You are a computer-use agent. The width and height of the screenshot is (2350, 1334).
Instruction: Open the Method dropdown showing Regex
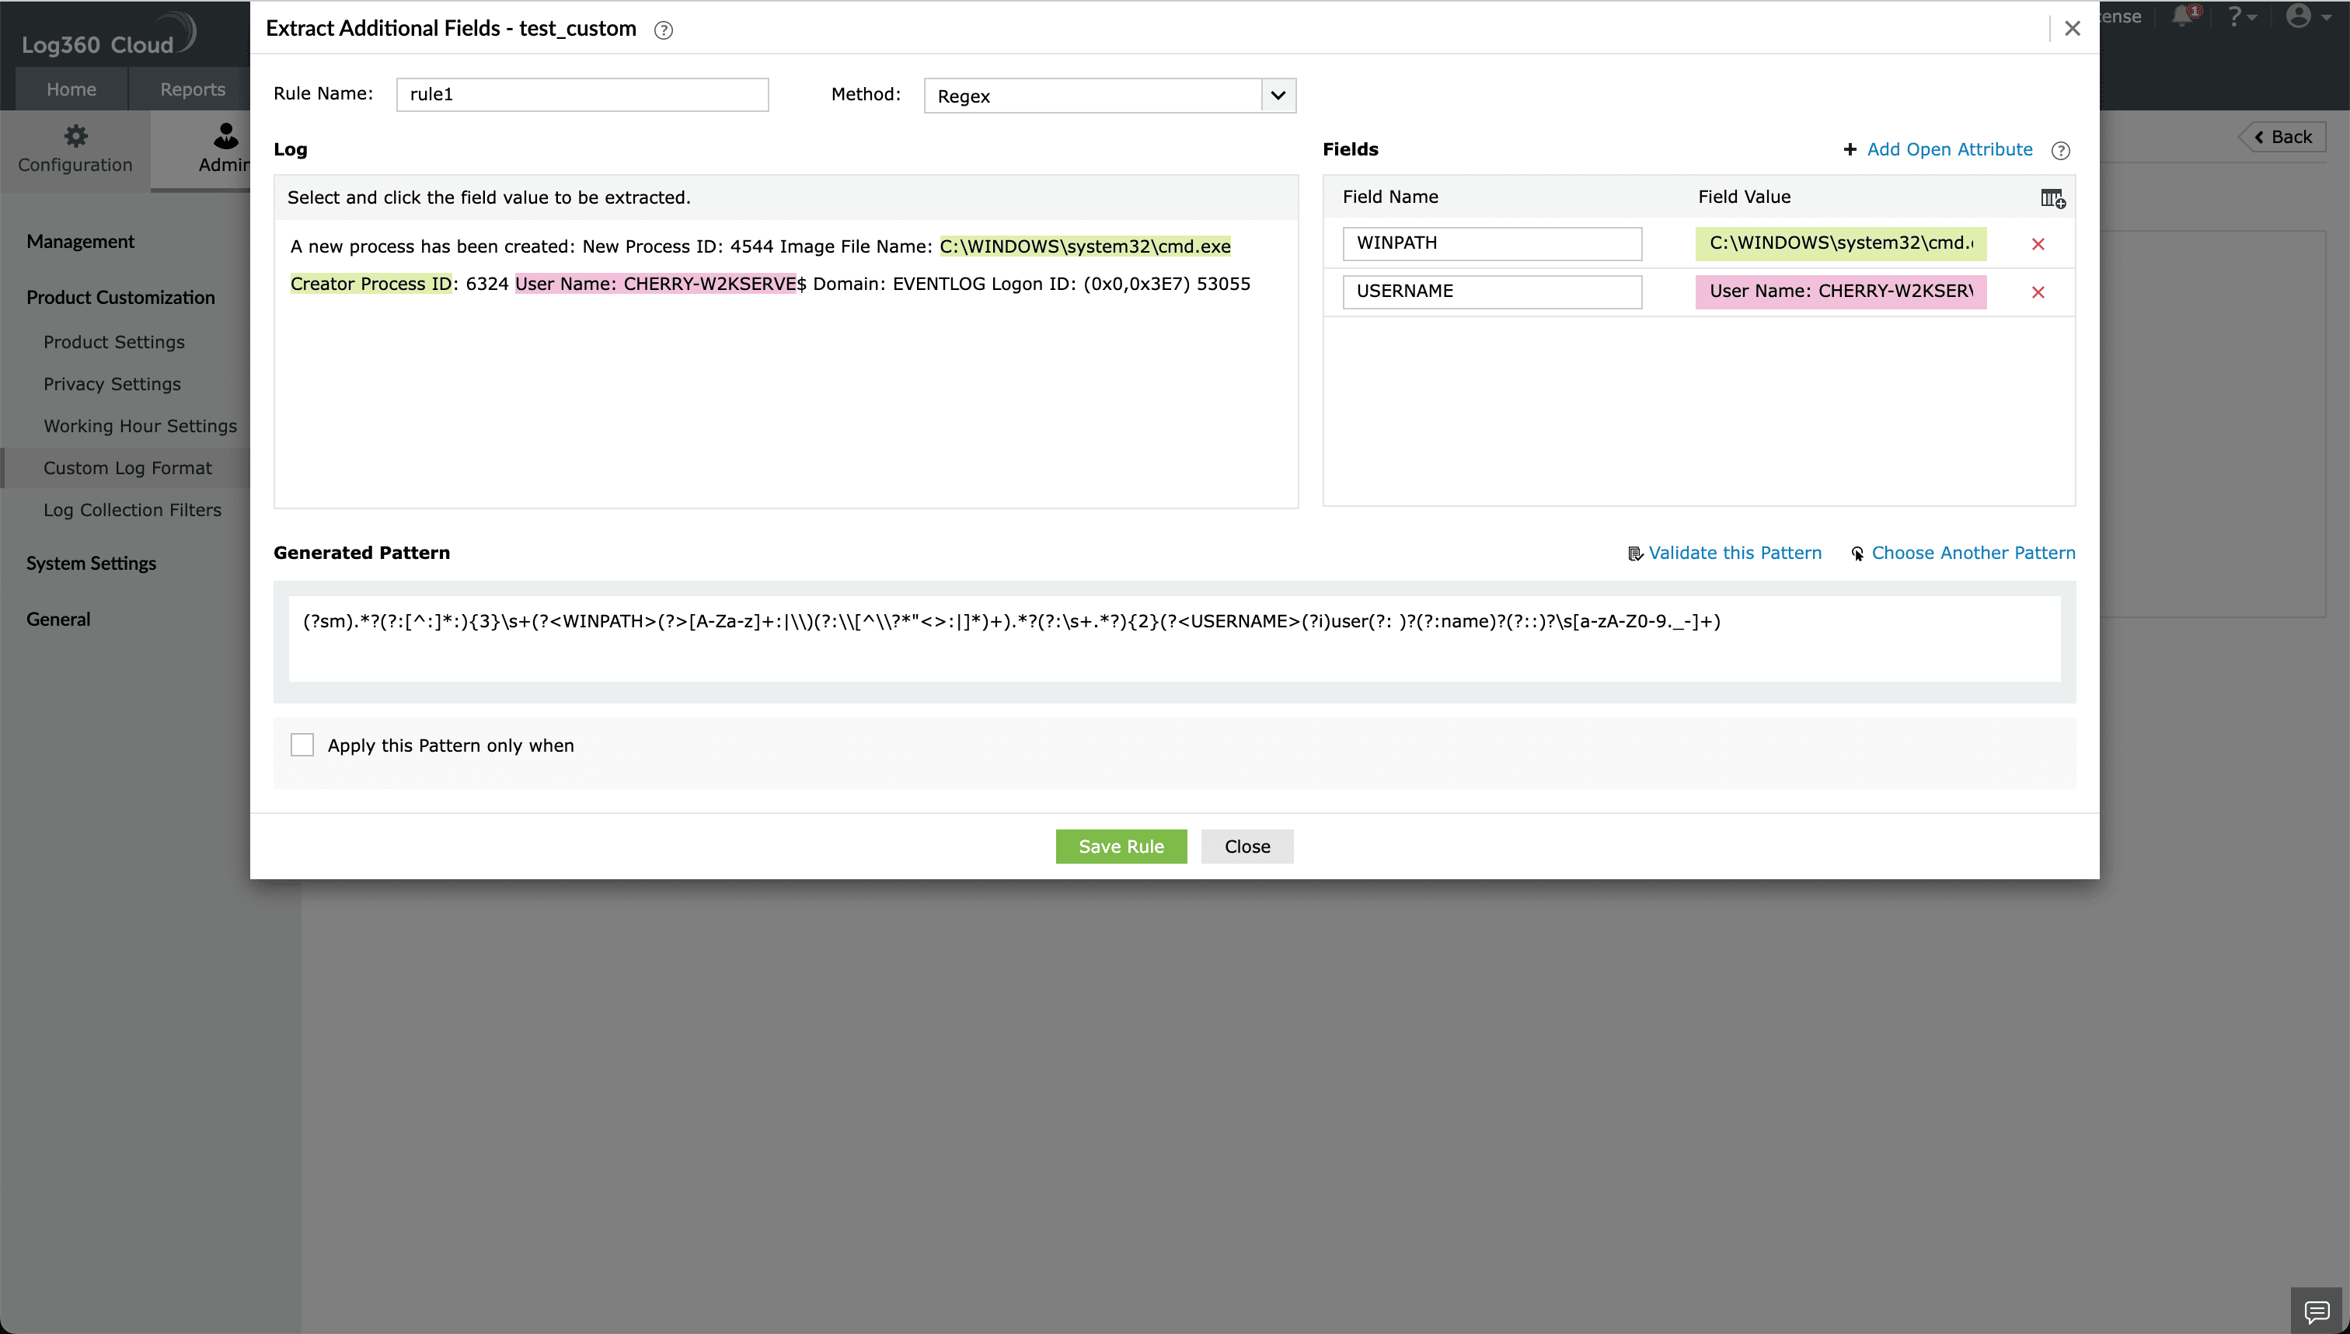pos(1278,94)
